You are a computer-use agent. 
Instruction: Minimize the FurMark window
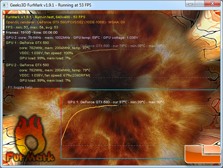pos(190,4)
